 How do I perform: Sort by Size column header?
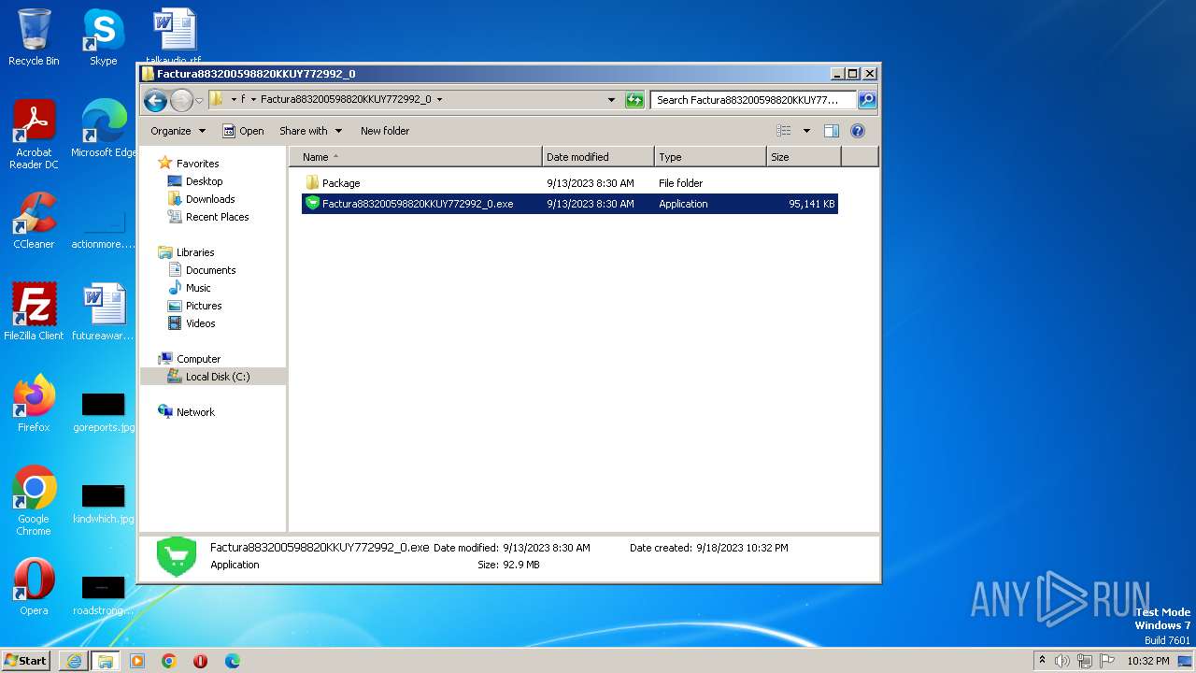pyautogui.click(x=804, y=157)
